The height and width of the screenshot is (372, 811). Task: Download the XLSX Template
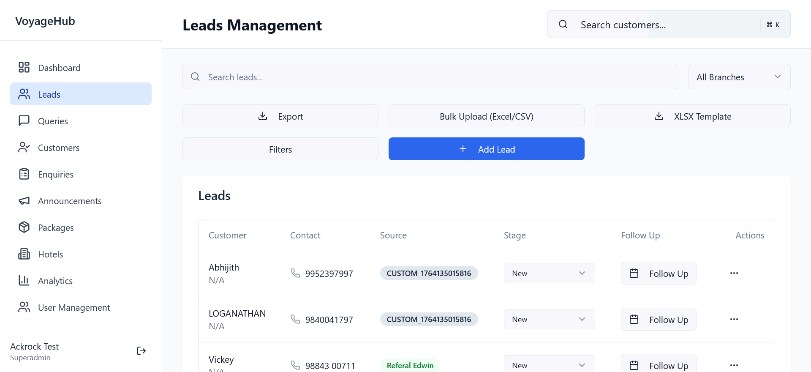coord(693,116)
